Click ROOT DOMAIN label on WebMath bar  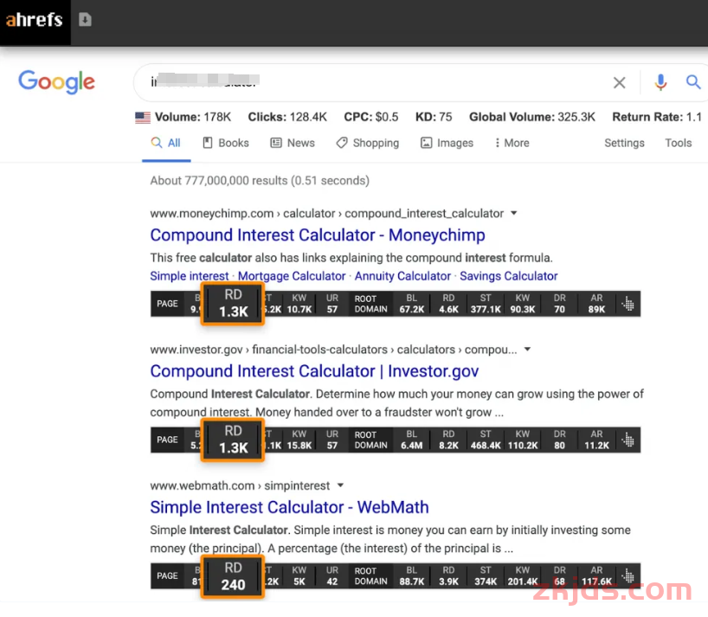(x=370, y=576)
